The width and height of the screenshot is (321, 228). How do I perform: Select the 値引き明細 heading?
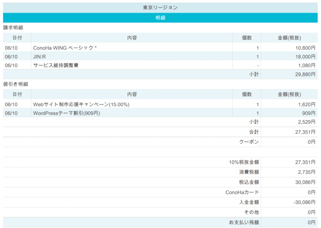coord(16,84)
